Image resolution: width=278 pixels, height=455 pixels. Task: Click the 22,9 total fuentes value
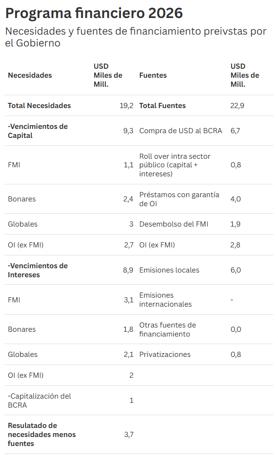click(237, 106)
